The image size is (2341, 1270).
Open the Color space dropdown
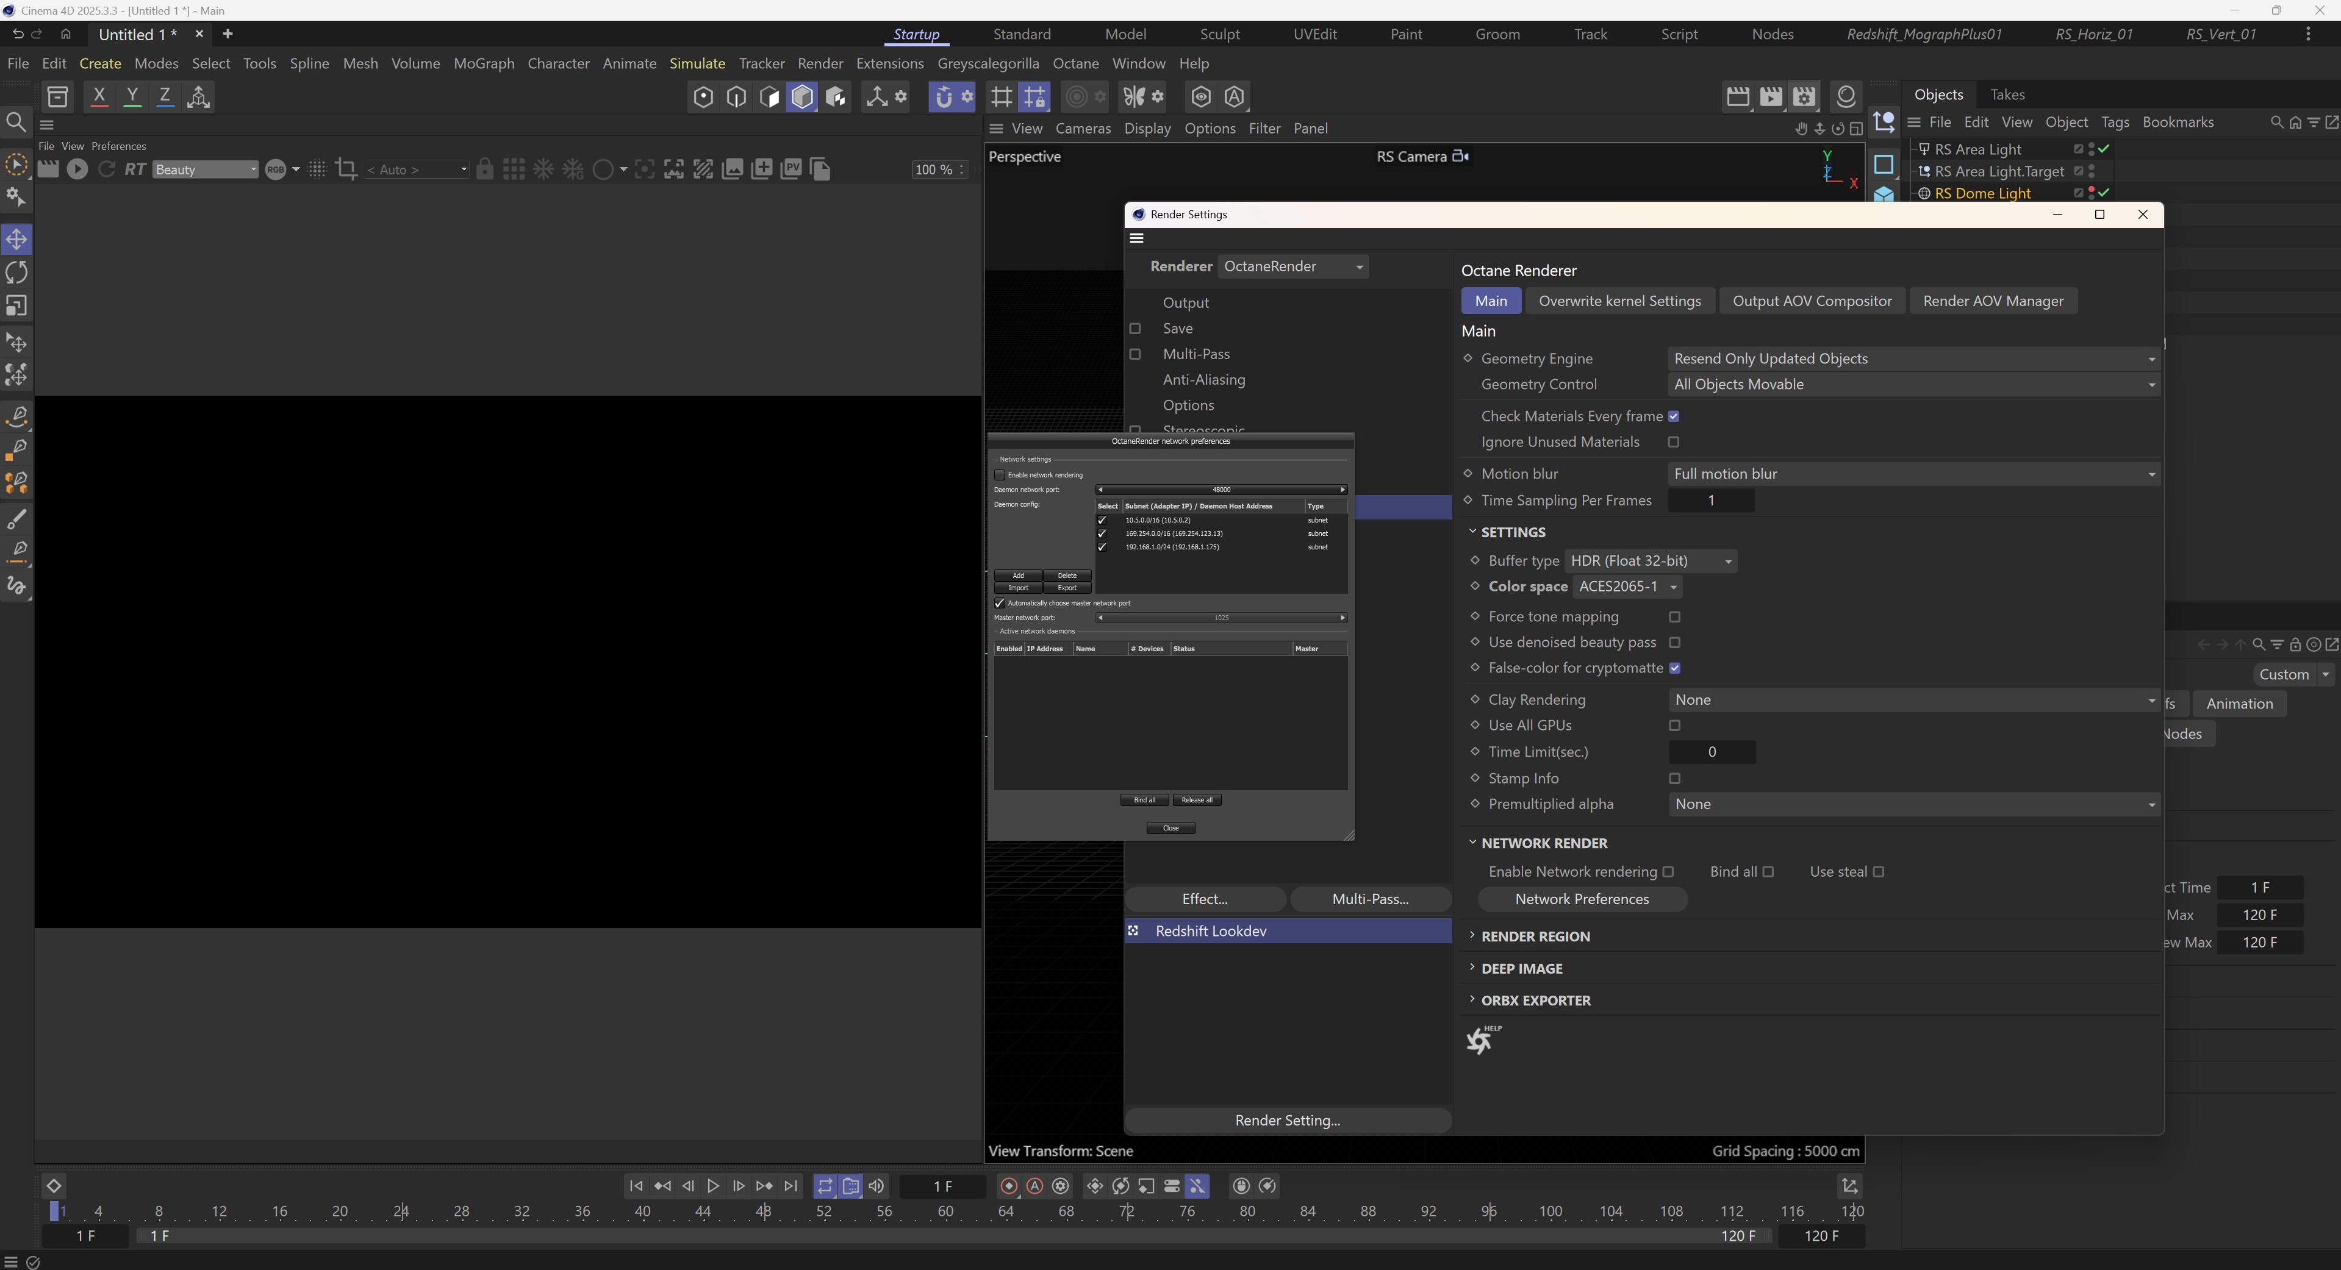tap(1627, 587)
